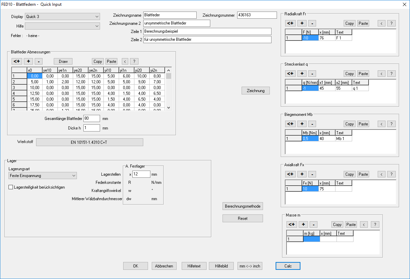Click the '-' delete button in Blattfeder Abmessungen

point(38,62)
